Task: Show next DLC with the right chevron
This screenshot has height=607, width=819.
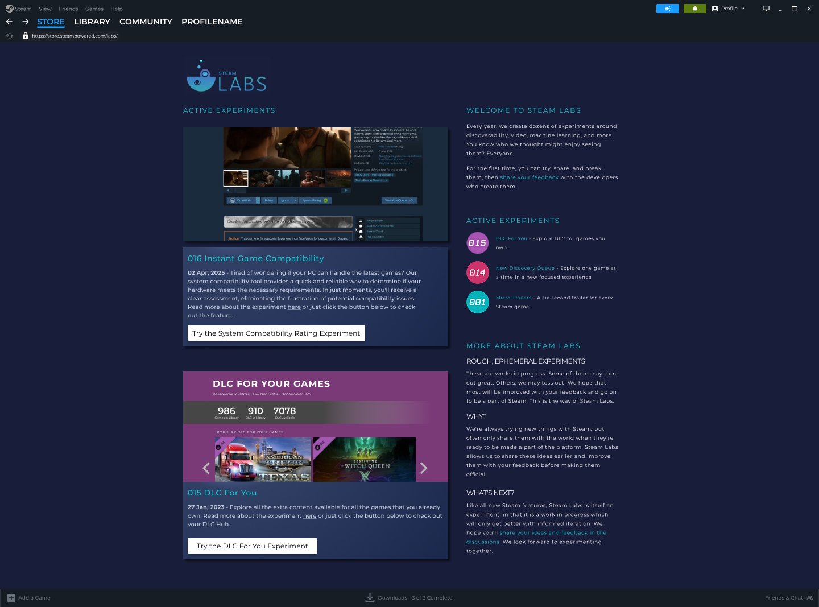Action: click(424, 468)
